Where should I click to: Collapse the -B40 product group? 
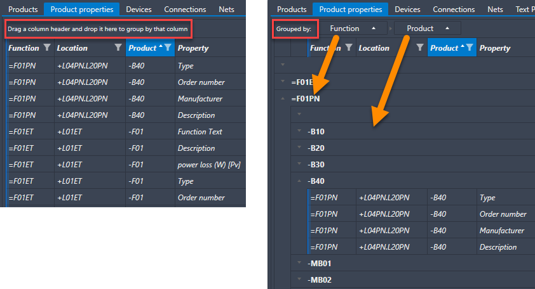(300, 181)
